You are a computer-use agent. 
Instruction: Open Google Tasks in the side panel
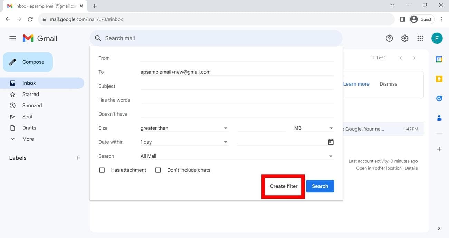439,98
